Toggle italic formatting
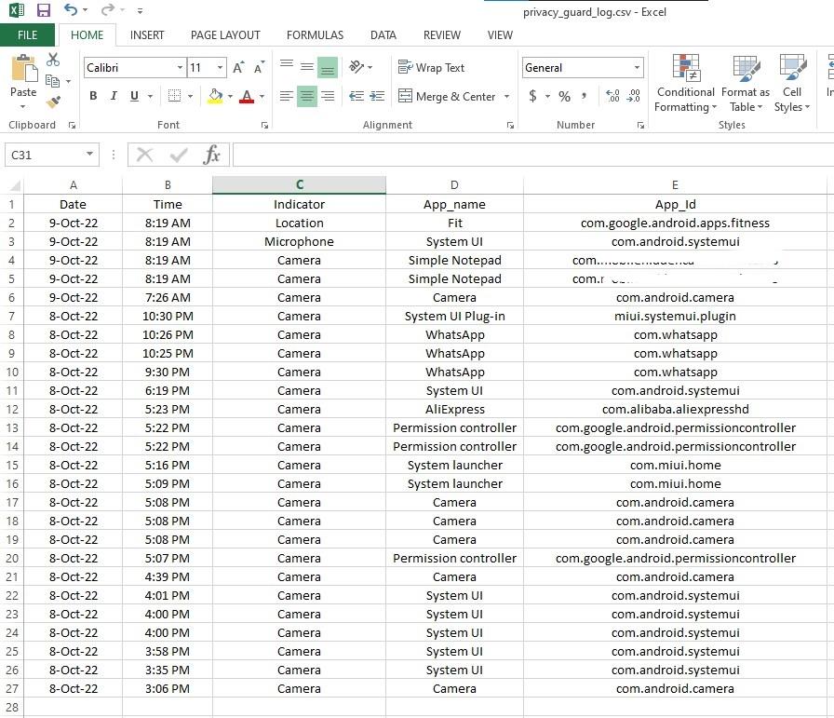 114,96
